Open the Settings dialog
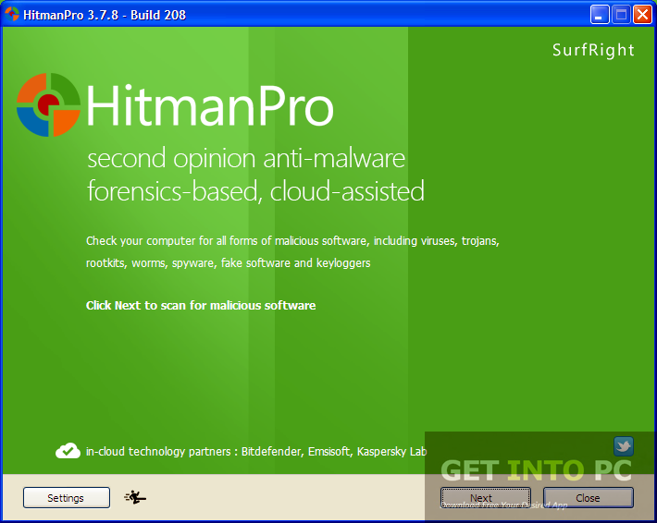The width and height of the screenshot is (657, 523). [67, 497]
